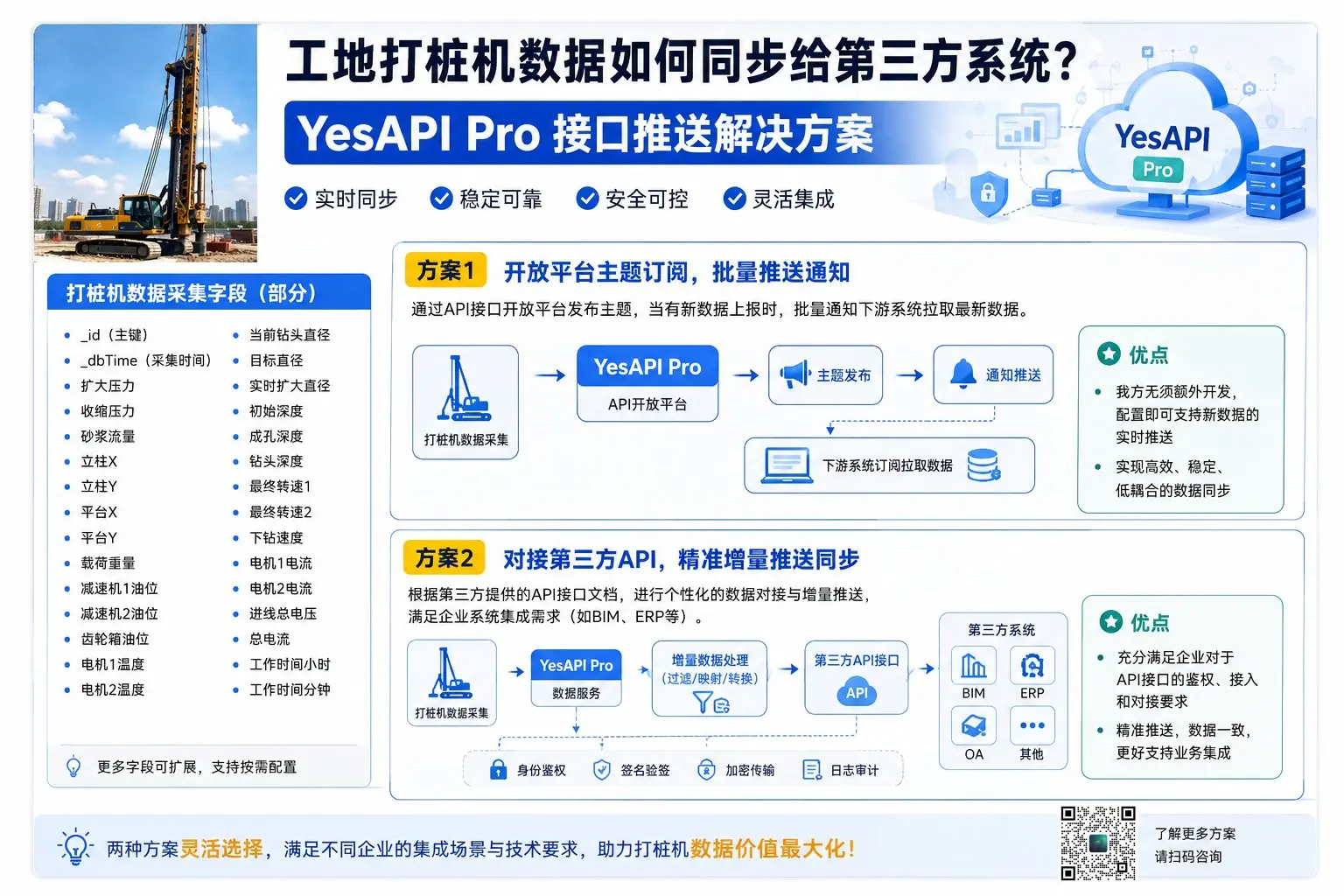Click 打桩机数据采集字段 panel header
1344x896 pixels.
(x=209, y=292)
